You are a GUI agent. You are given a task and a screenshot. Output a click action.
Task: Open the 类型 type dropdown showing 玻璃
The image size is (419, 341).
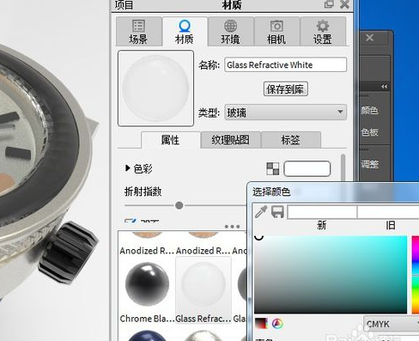pyautogui.click(x=285, y=113)
